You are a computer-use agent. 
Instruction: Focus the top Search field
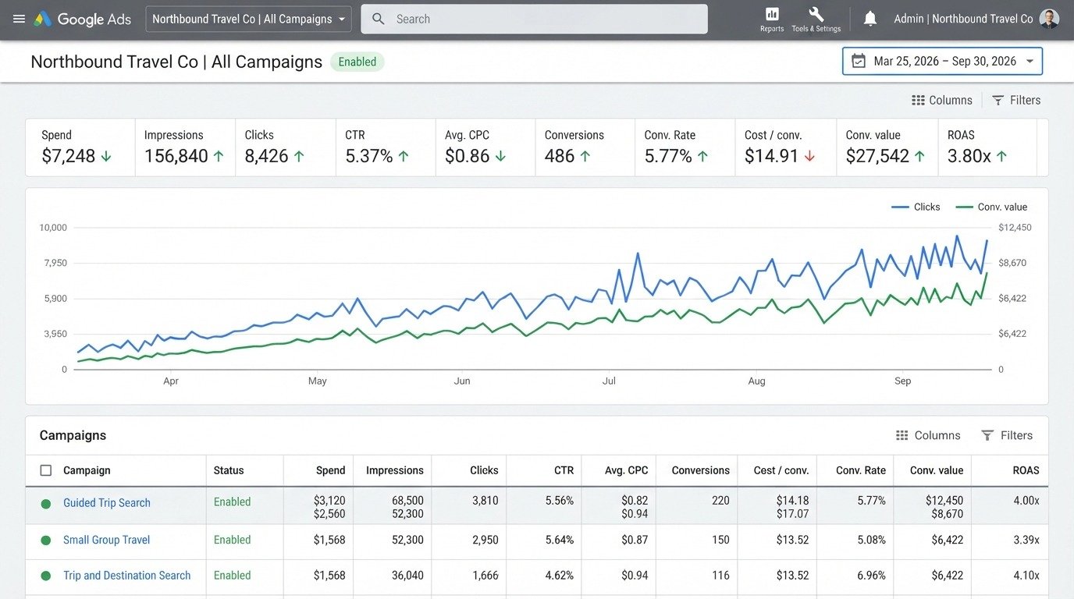coord(534,19)
